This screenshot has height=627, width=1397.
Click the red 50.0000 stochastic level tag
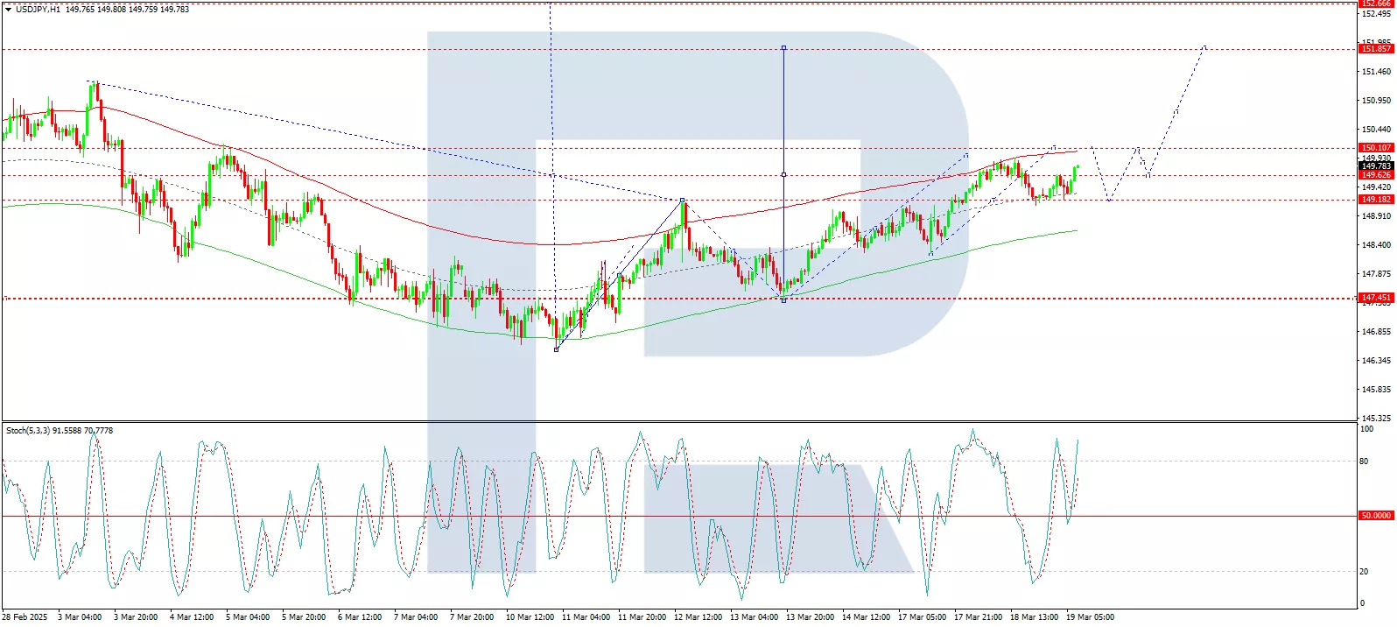[1375, 516]
